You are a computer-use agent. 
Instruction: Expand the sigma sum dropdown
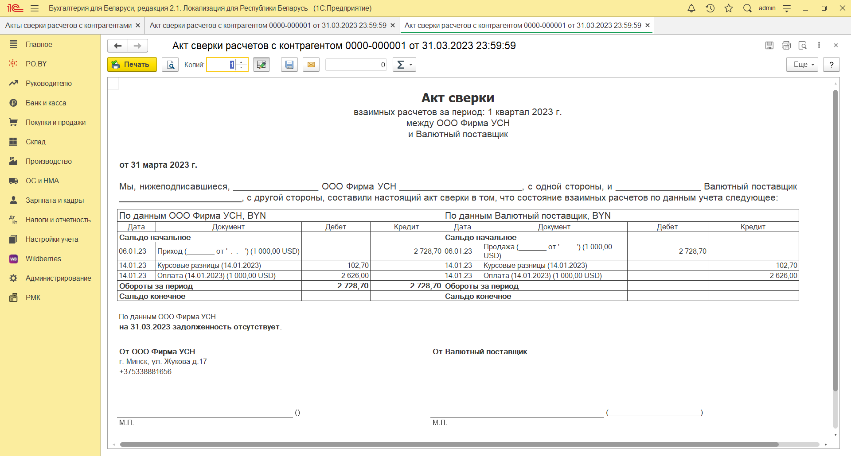tap(404, 65)
